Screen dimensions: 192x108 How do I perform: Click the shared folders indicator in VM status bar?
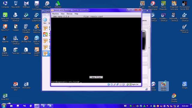[121, 84]
